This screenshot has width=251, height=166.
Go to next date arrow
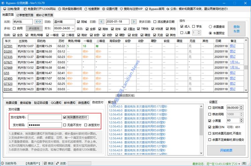click(134, 22)
